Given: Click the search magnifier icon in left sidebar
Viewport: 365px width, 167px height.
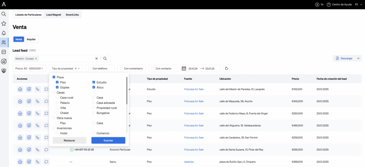Looking at the screenshot, I should click(4, 14).
